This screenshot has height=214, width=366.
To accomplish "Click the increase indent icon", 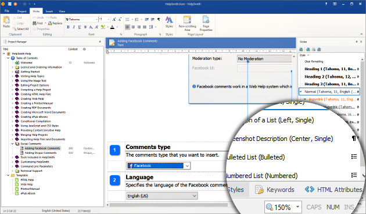I will click(x=153, y=19).
